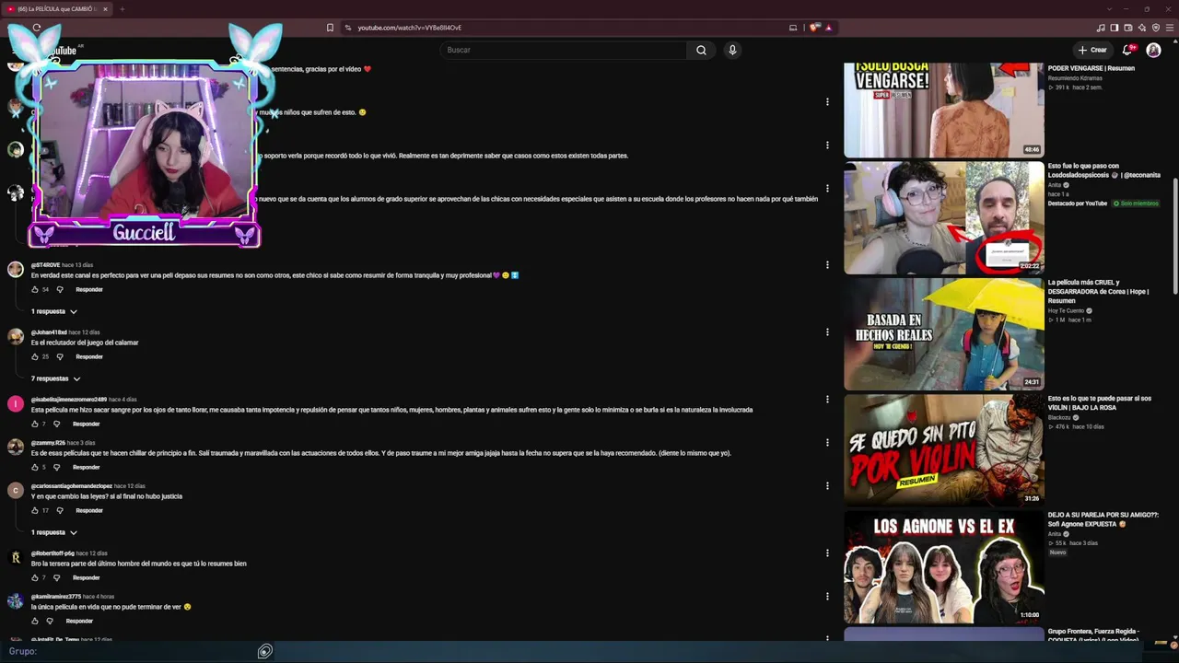Open 'LOS AGNONE VS EL EX' thumbnail

point(944,566)
